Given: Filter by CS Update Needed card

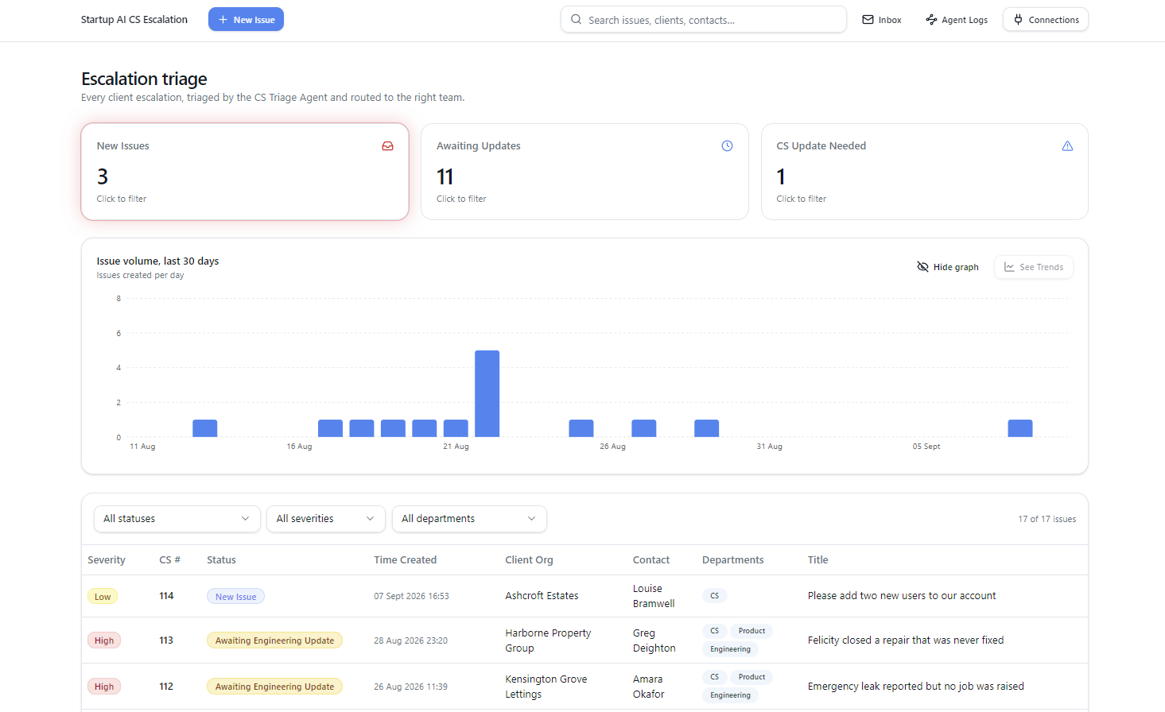Looking at the screenshot, I should [x=924, y=172].
